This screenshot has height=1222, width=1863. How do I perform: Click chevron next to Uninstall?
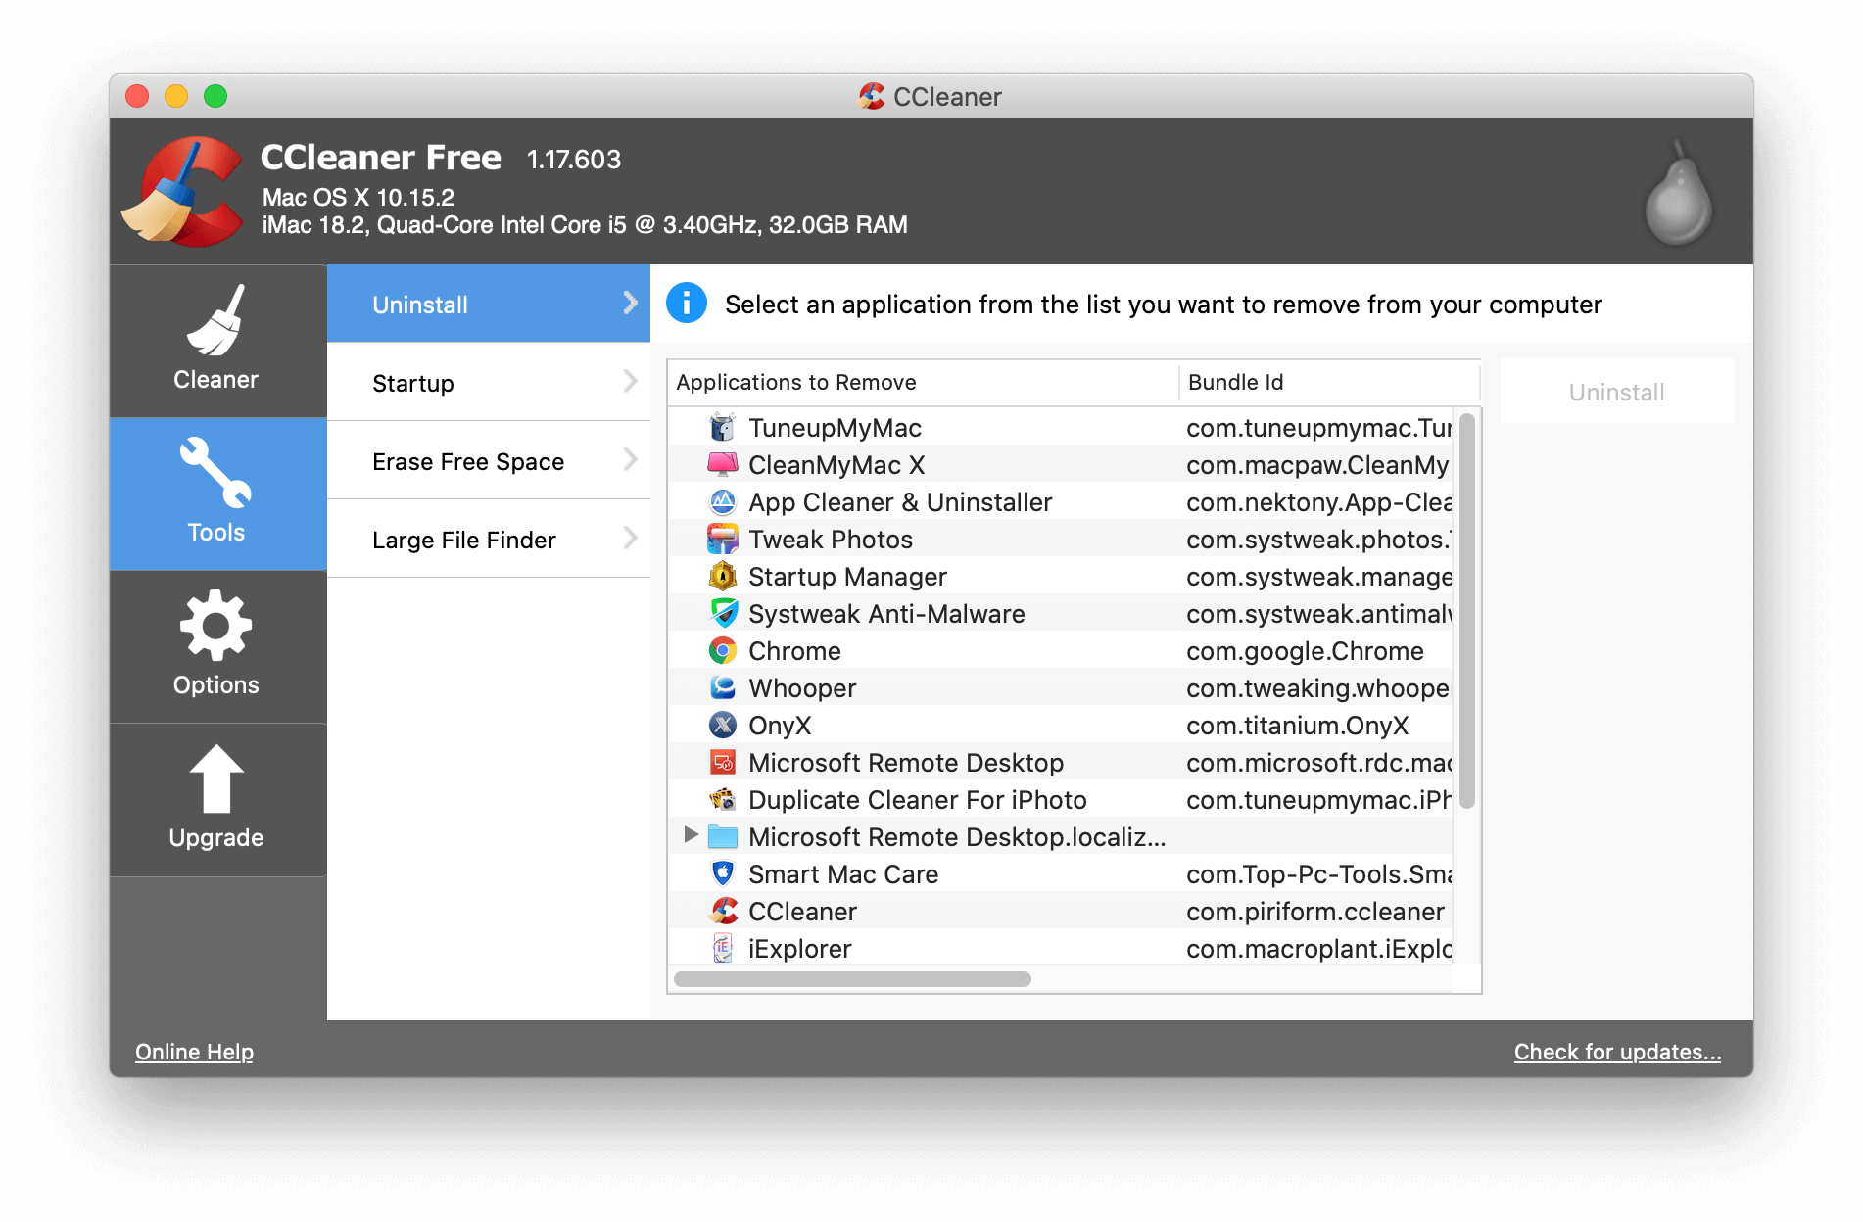tap(630, 303)
